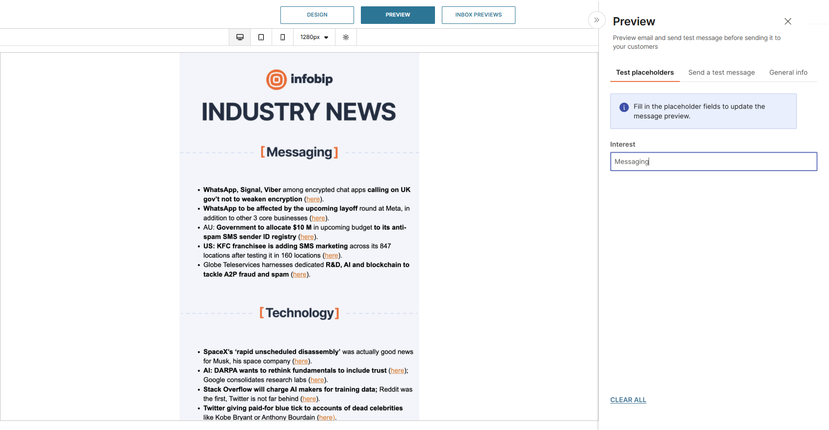Click Clear All link
The image size is (829, 430).
628,400
